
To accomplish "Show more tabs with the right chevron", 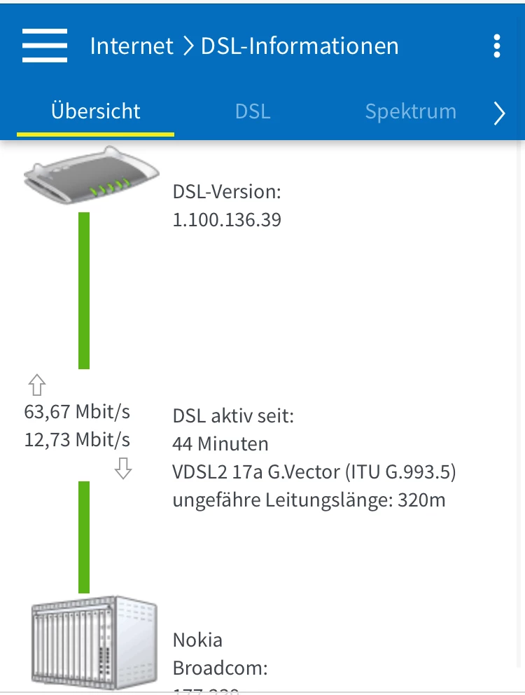I will tap(499, 112).
